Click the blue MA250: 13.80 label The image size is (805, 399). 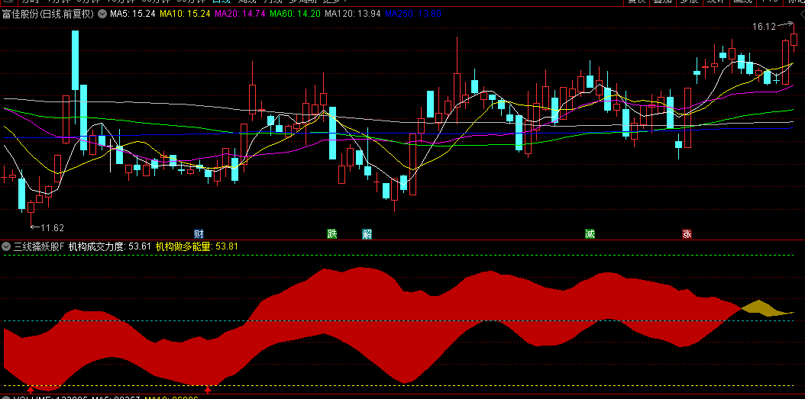point(413,14)
